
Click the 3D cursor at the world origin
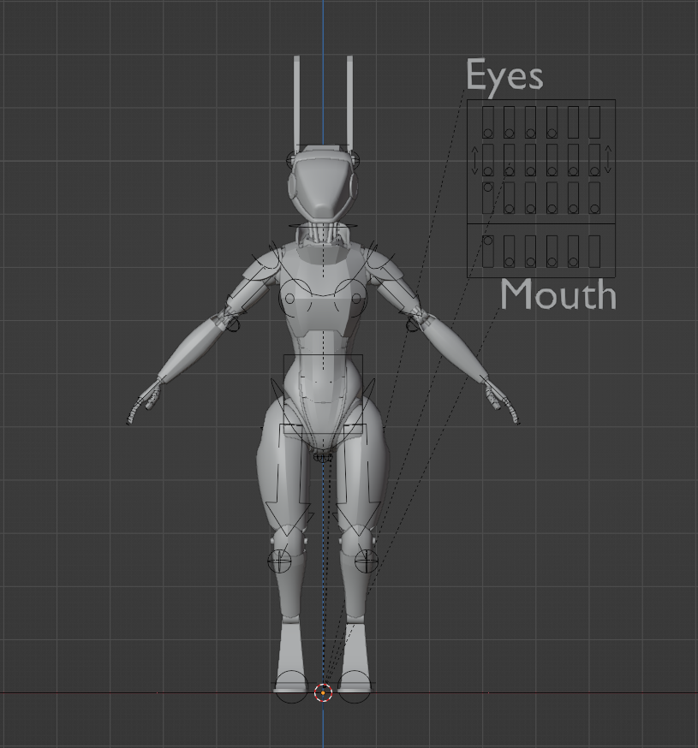[x=323, y=692]
